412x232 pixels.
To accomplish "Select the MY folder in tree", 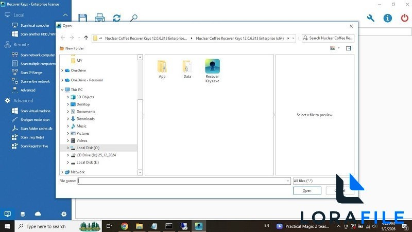I will [x=79, y=61].
